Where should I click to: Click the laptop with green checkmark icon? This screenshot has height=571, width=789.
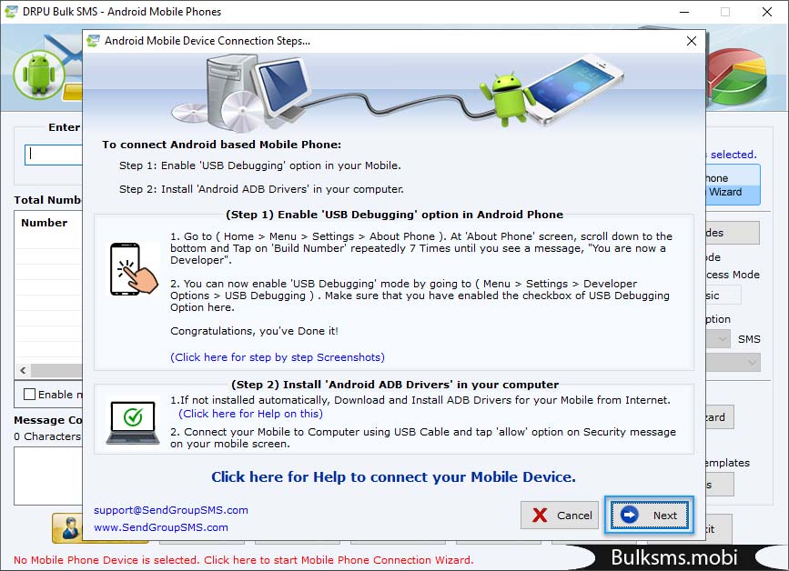(x=133, y=423)
